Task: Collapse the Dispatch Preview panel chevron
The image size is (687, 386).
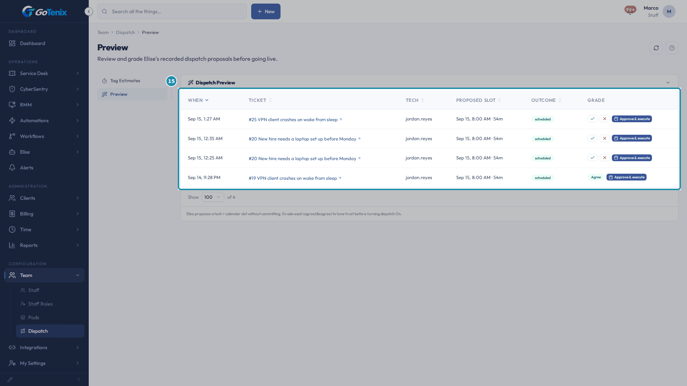Action: [668, 83]
